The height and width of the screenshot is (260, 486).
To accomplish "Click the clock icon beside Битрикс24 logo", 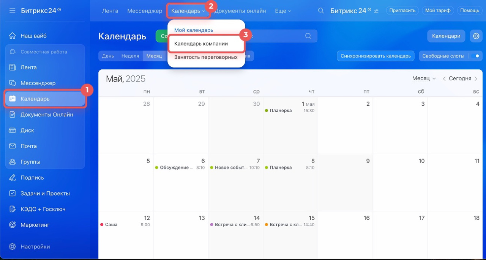I will click(59, 9).
